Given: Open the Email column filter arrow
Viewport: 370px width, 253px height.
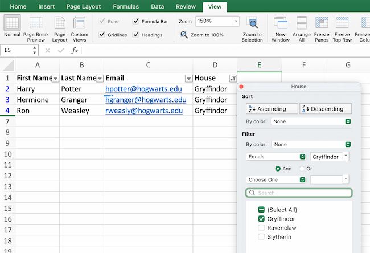Looking at the screenshot, I should 188,78.
